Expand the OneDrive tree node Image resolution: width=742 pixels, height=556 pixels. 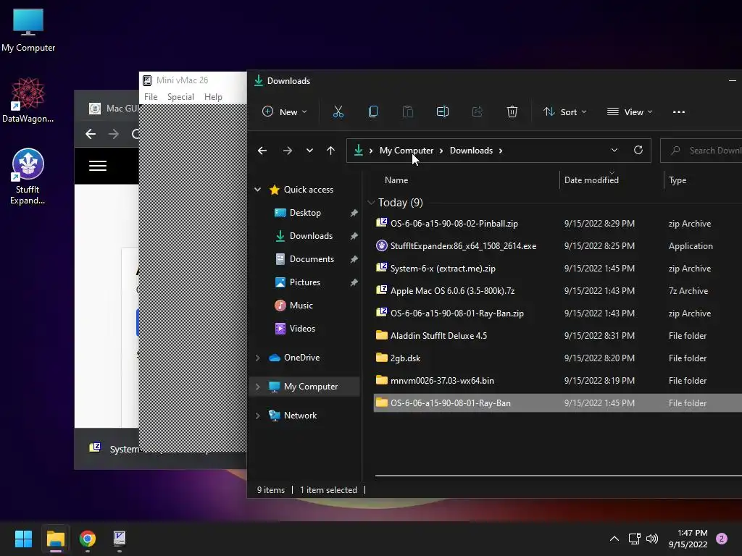pyautogui.click(x=258, y=358)
